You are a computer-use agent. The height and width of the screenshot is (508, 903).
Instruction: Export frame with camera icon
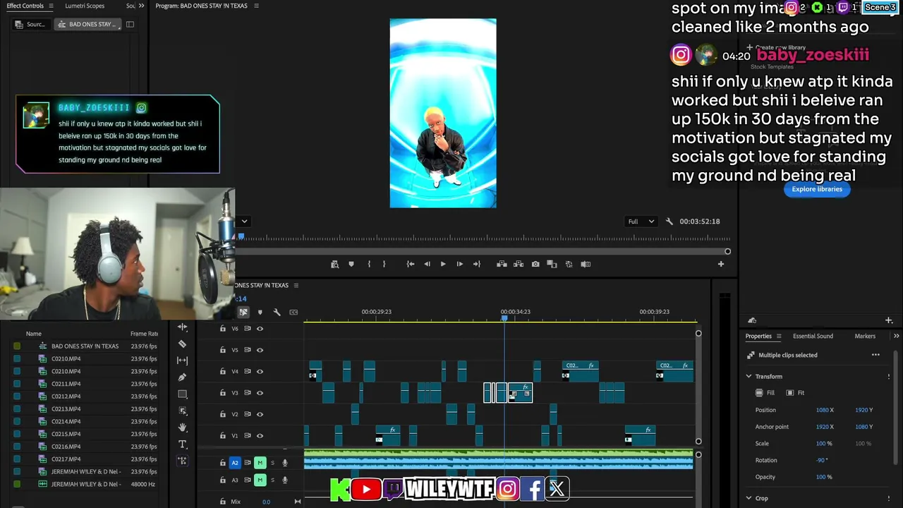click(535, 264)
